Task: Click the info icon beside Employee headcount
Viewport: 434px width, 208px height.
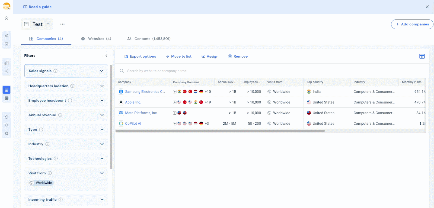Action: tap(70, 100)
